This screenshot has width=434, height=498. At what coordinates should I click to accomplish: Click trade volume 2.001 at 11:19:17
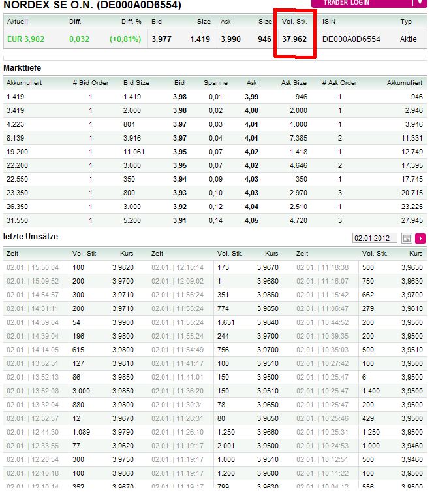(x=226, y=446)
